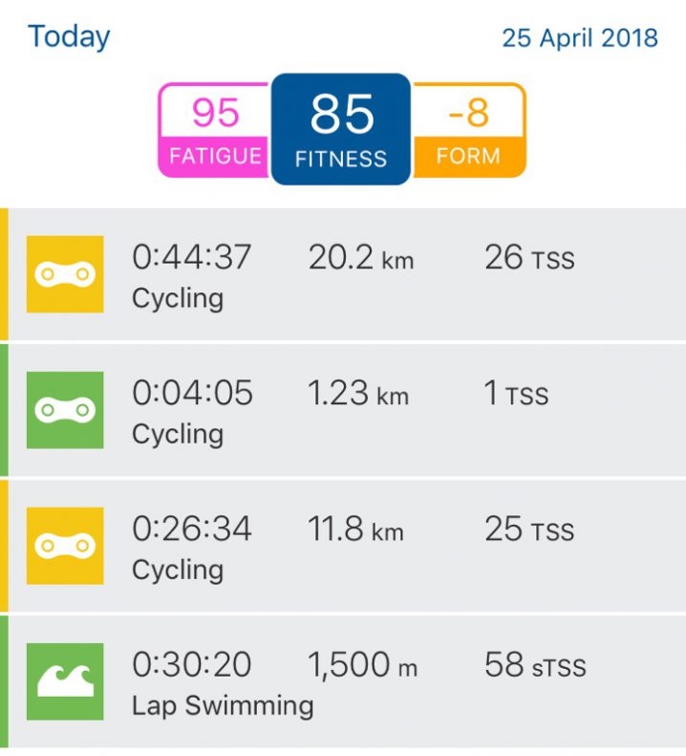Tap the Lap Swimming label
The width and height of the screenshot is (686, 756).
[223, 706]
